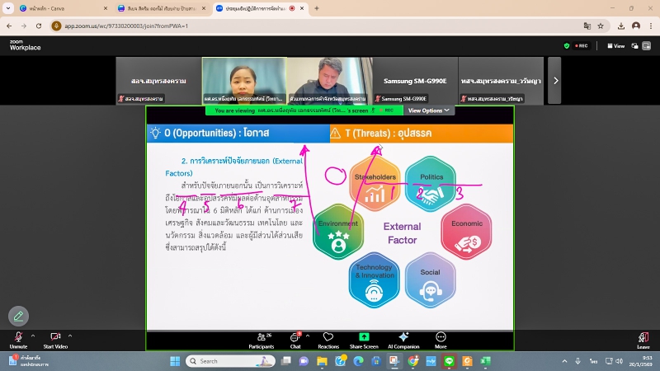Image resolution: width=660 pixels, height=371 pixels.
Task: Show next participants with right arrow
Action: pos(556,80)
